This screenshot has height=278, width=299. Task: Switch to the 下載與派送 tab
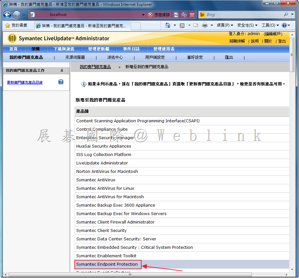[64, 49]
